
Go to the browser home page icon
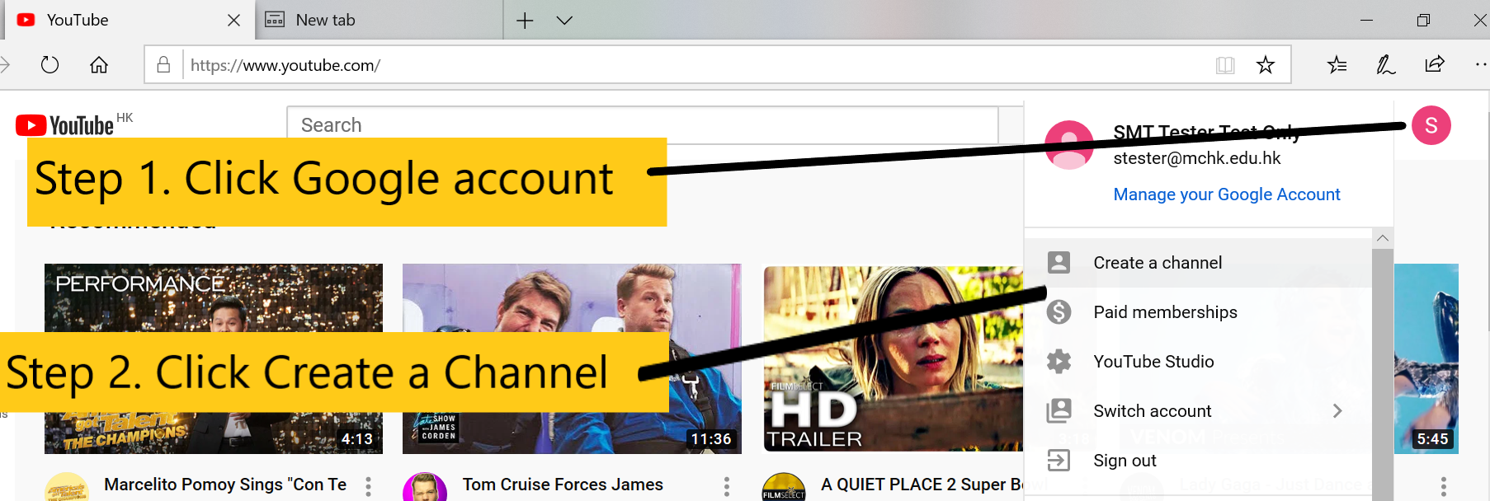coord(99,64)
